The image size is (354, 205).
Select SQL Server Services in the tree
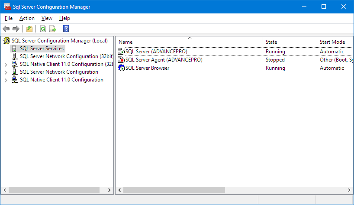42,49
